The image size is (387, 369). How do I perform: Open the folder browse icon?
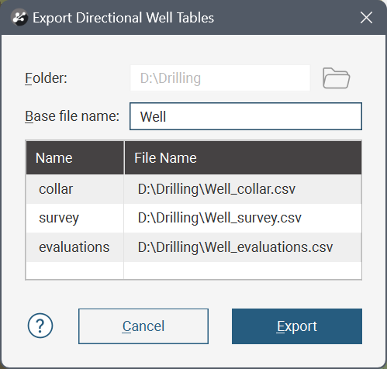pyautogui.click(x=336, y=78)
